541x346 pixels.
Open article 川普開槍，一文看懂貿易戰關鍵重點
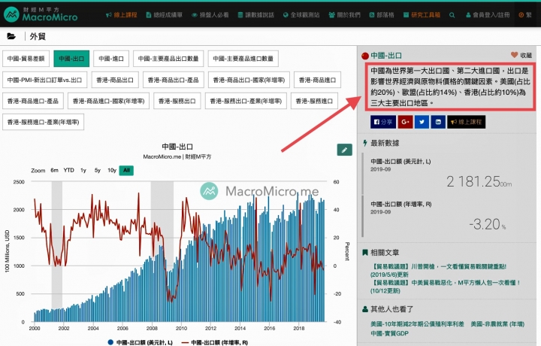click(x=439, y=270)
